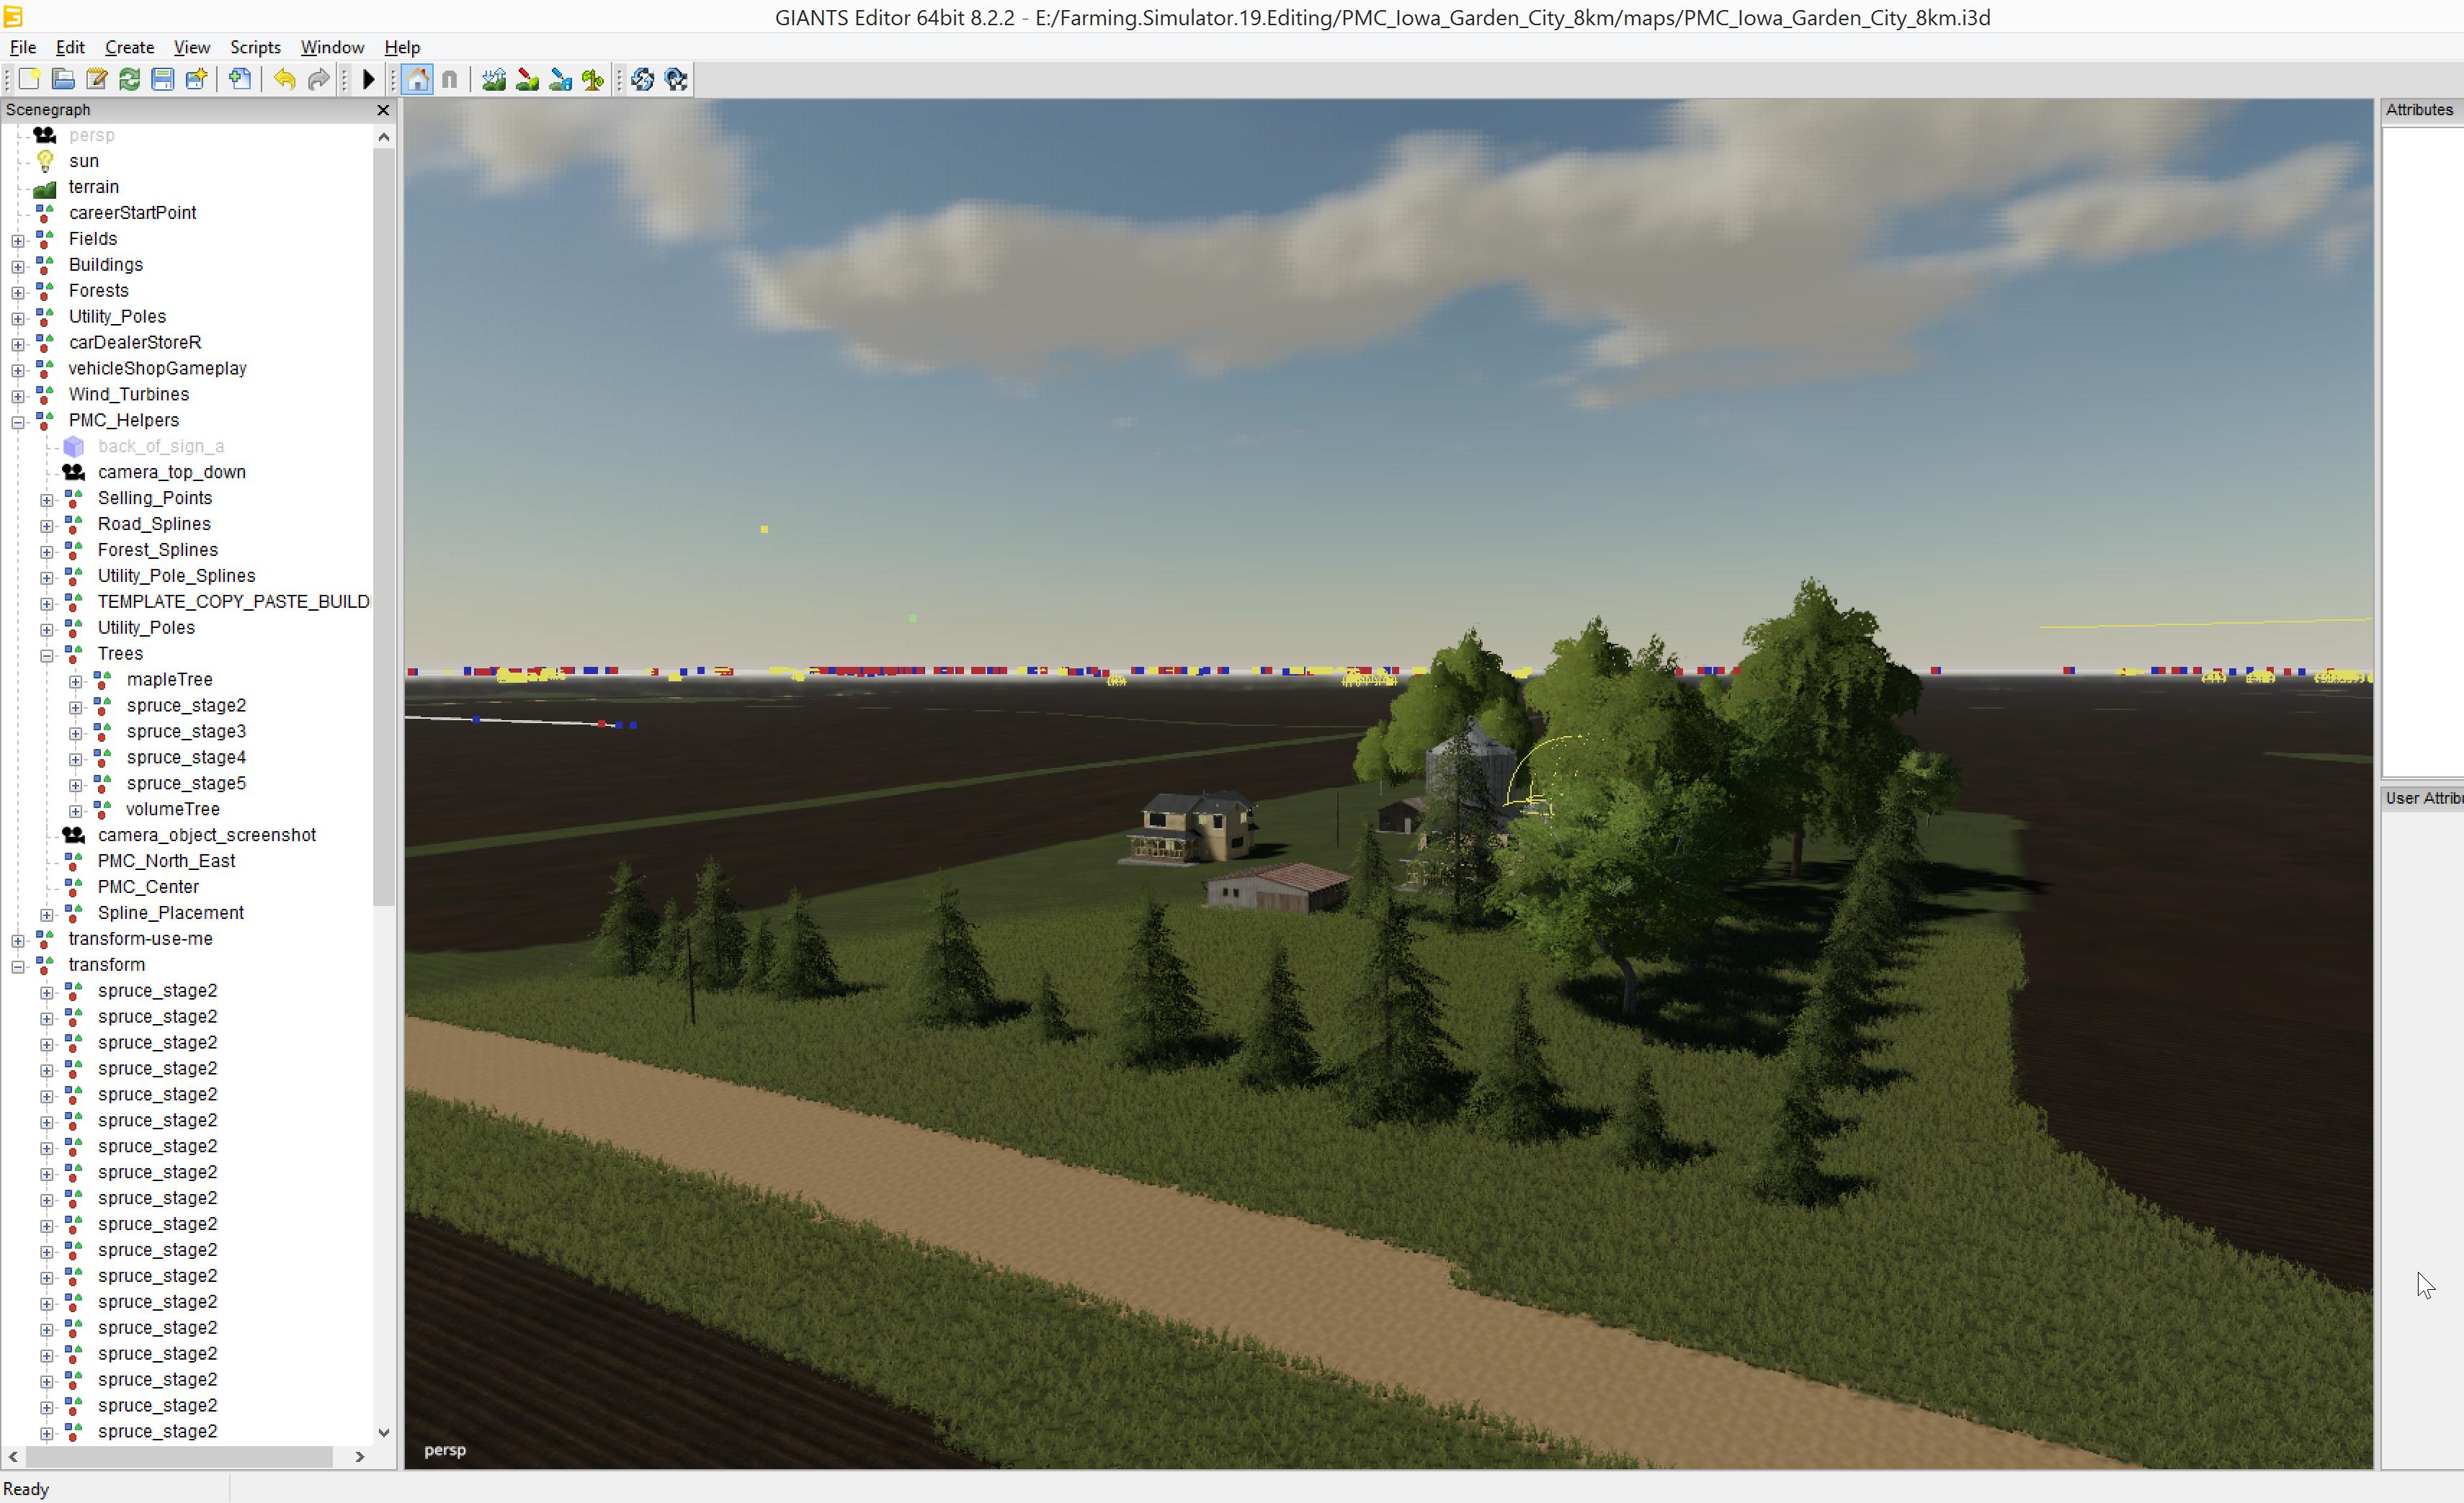Screen dimensions: 2464x1503
Task: Open the Window menu
Action: [x=332, y=47]
